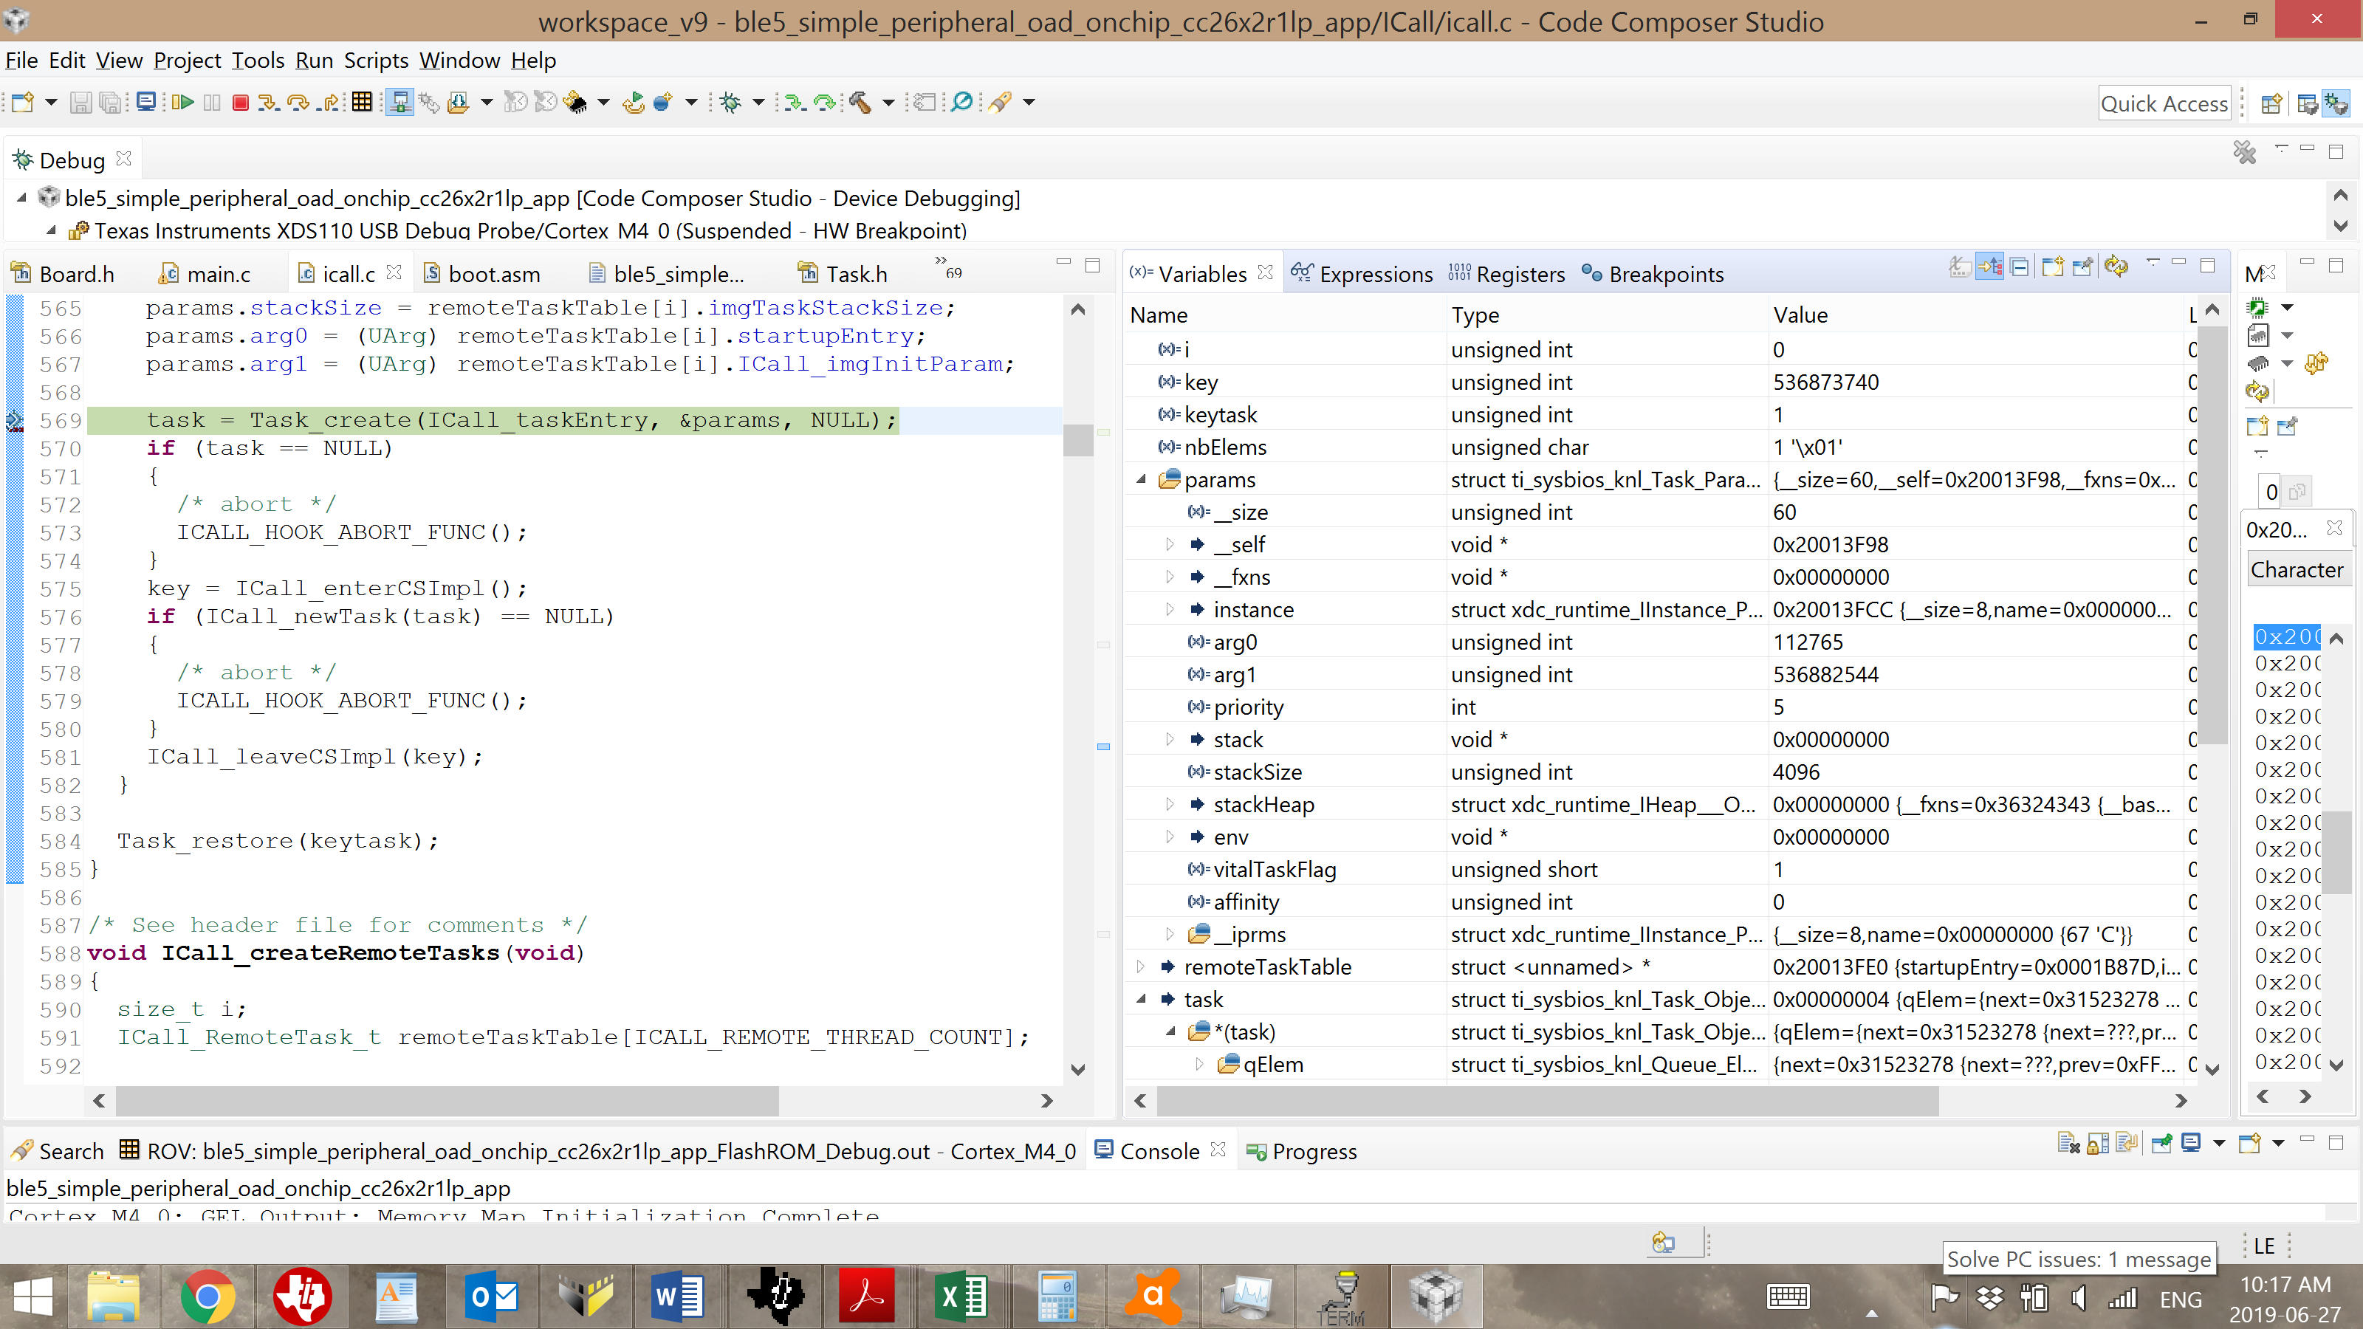Toggle Word Wrap in the Console toolbar
Image resolution: width=2363 pixels, height=1329 pixels.
[x=2127, y=1143]
